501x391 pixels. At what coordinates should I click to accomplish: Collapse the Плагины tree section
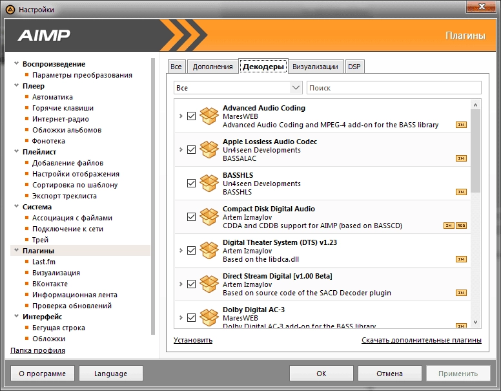(16, 250)
